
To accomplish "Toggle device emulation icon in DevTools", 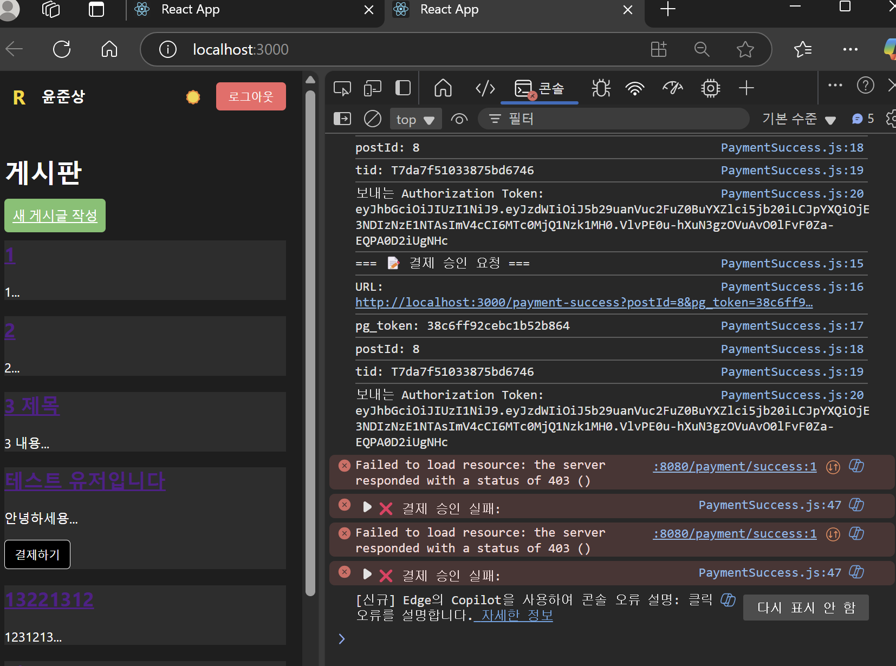I will (372, 88).
